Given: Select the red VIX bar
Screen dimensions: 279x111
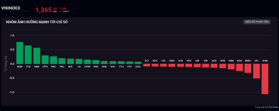Looking at the screenshot, I should point(206,66).
